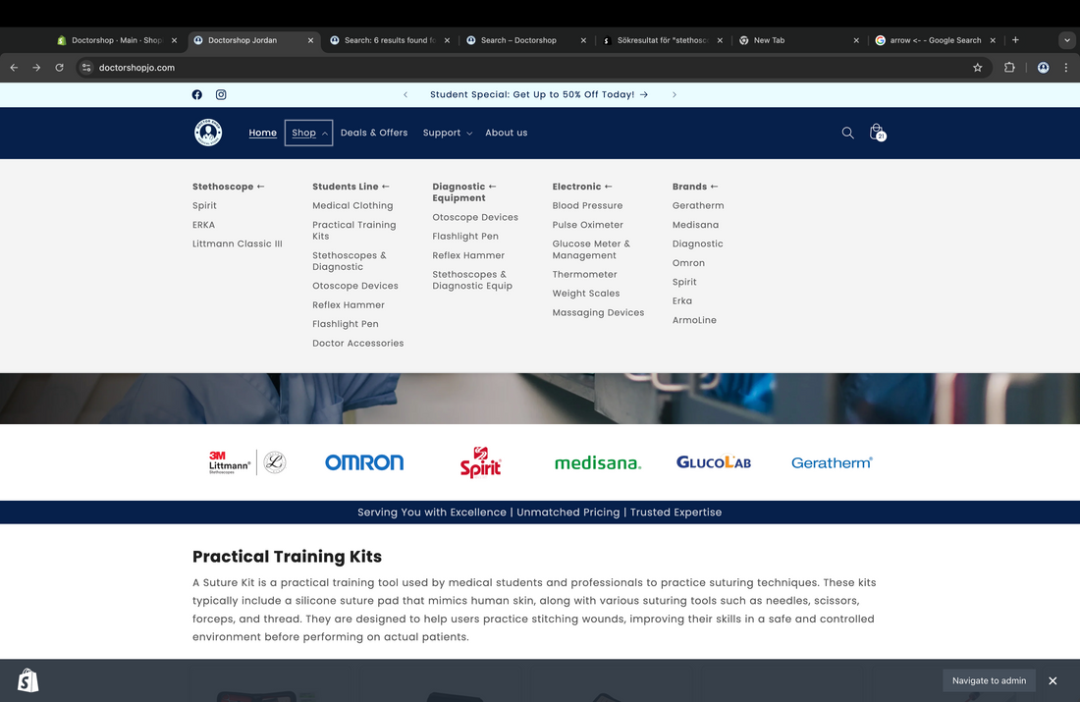Click the 3M Littmann brand logo
This screenshot has width=1080, height=702.
247,462
